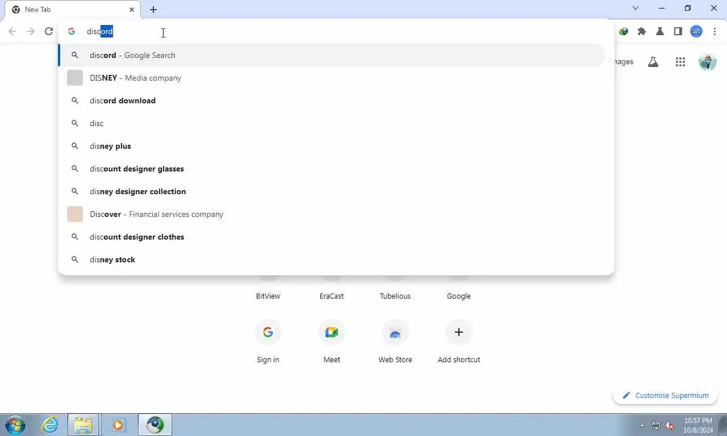
Task: Choose Discover Financial services company suggestion
Action: coord(332,214)
